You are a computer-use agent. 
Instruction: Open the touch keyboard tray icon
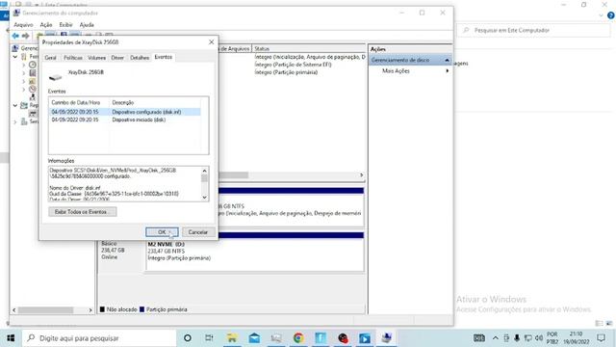click(x=479, y=338)
